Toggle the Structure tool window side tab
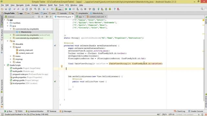The width and height of the screenshot is (207, 116). (x=2, y=35)
